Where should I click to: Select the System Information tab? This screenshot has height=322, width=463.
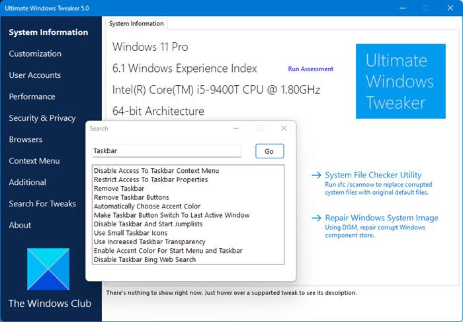click(136, 24)
